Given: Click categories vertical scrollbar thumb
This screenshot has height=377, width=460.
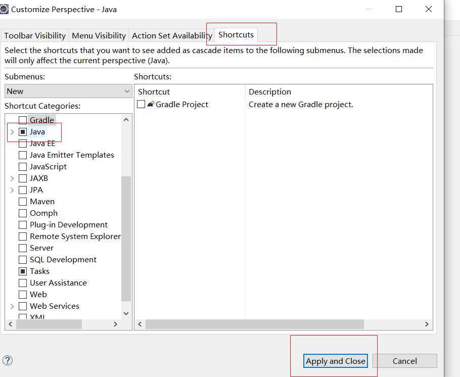Looking at the screenshot, I should click(x=126, y=239).
